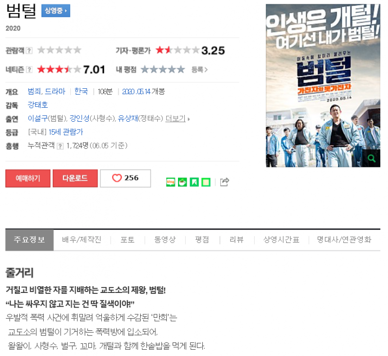388x356 pixels.
Task: Click 등록 arrow to register rating
Action: tap(199, 70)
